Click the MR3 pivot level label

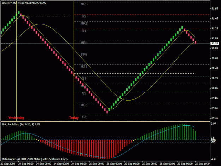pos(84,4)
